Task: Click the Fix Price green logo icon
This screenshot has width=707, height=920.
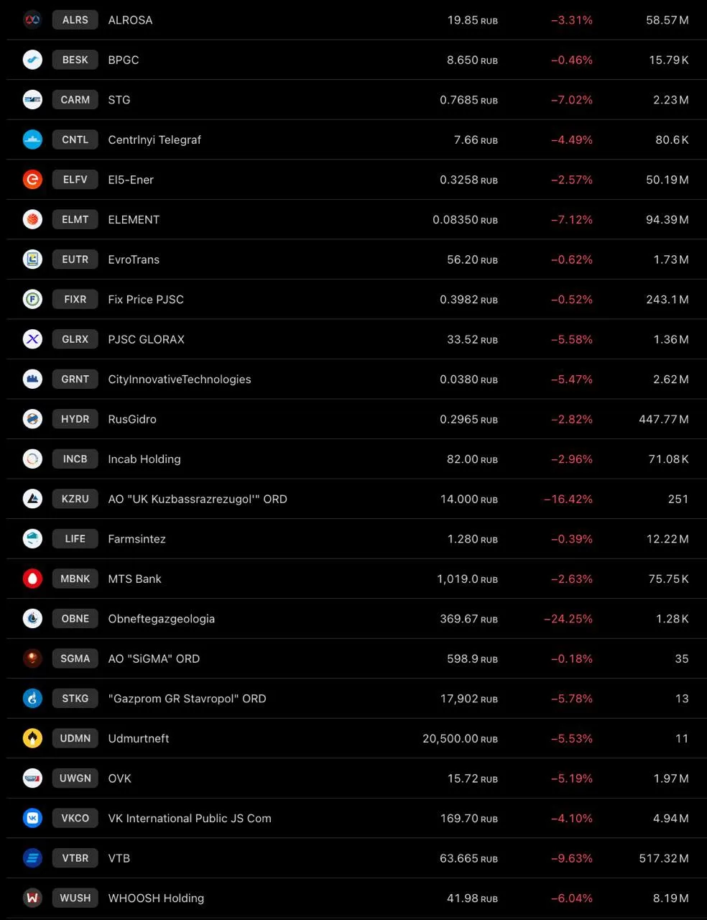Action: (x=32, y=299)
